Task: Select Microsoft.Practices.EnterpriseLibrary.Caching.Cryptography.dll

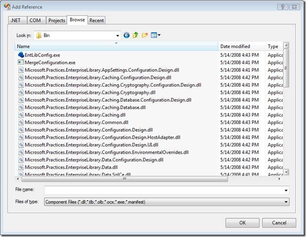Action: click(90, 92)
